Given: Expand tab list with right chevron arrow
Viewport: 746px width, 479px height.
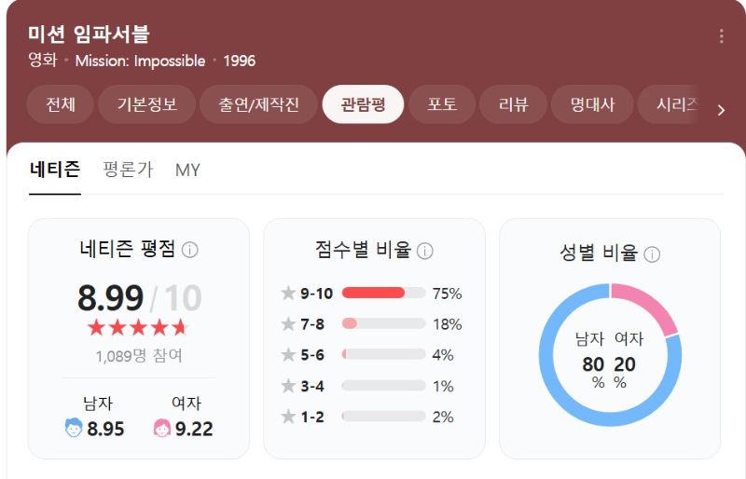Looking at the screenshot, I should (x=721, y=110).
